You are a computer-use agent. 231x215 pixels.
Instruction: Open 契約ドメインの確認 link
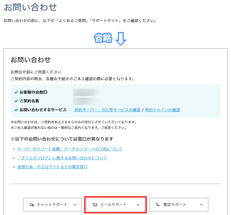click(162, 110)
